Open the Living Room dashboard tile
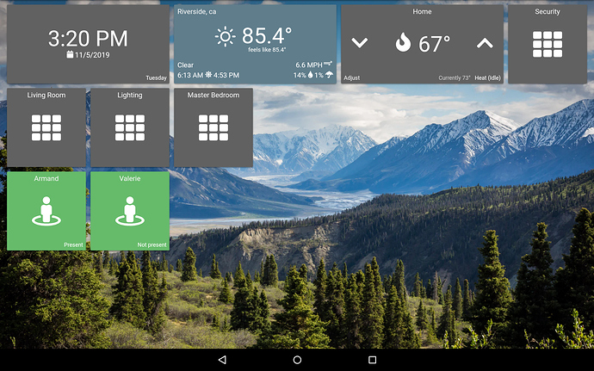Screen dimensions: 594x371 coord(46,127)
